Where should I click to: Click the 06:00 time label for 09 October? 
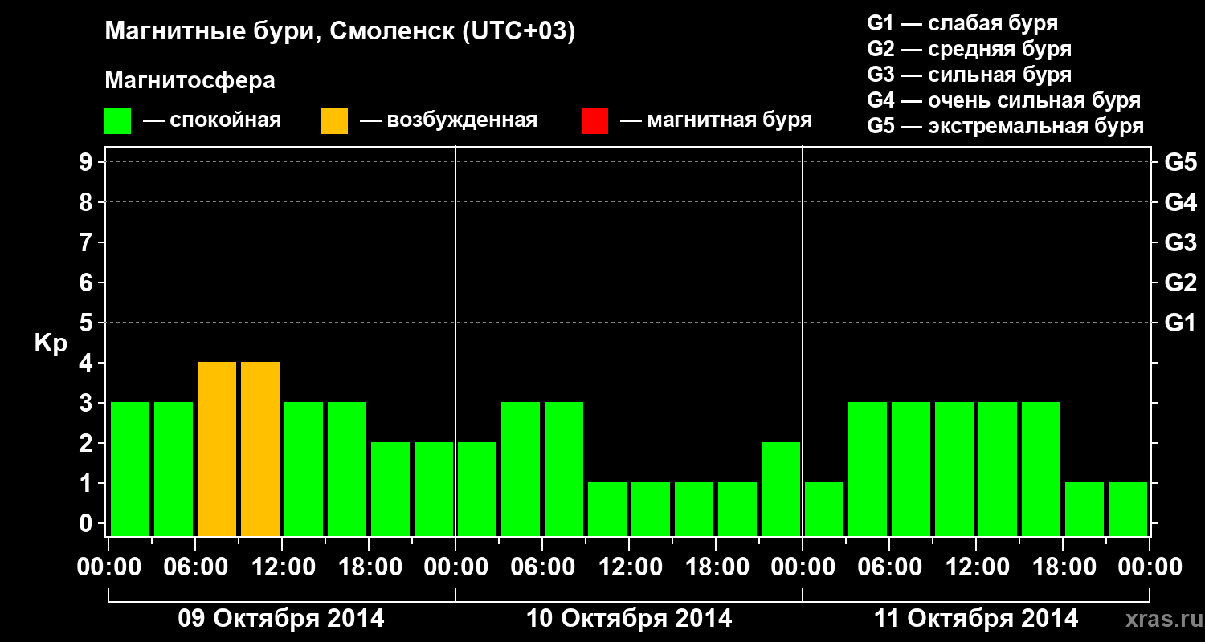pos(195,567)
